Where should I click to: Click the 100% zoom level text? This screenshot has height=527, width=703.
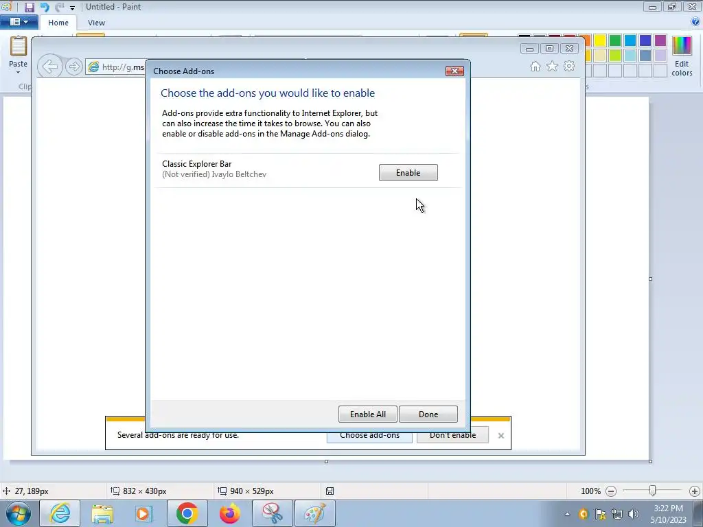590,491
